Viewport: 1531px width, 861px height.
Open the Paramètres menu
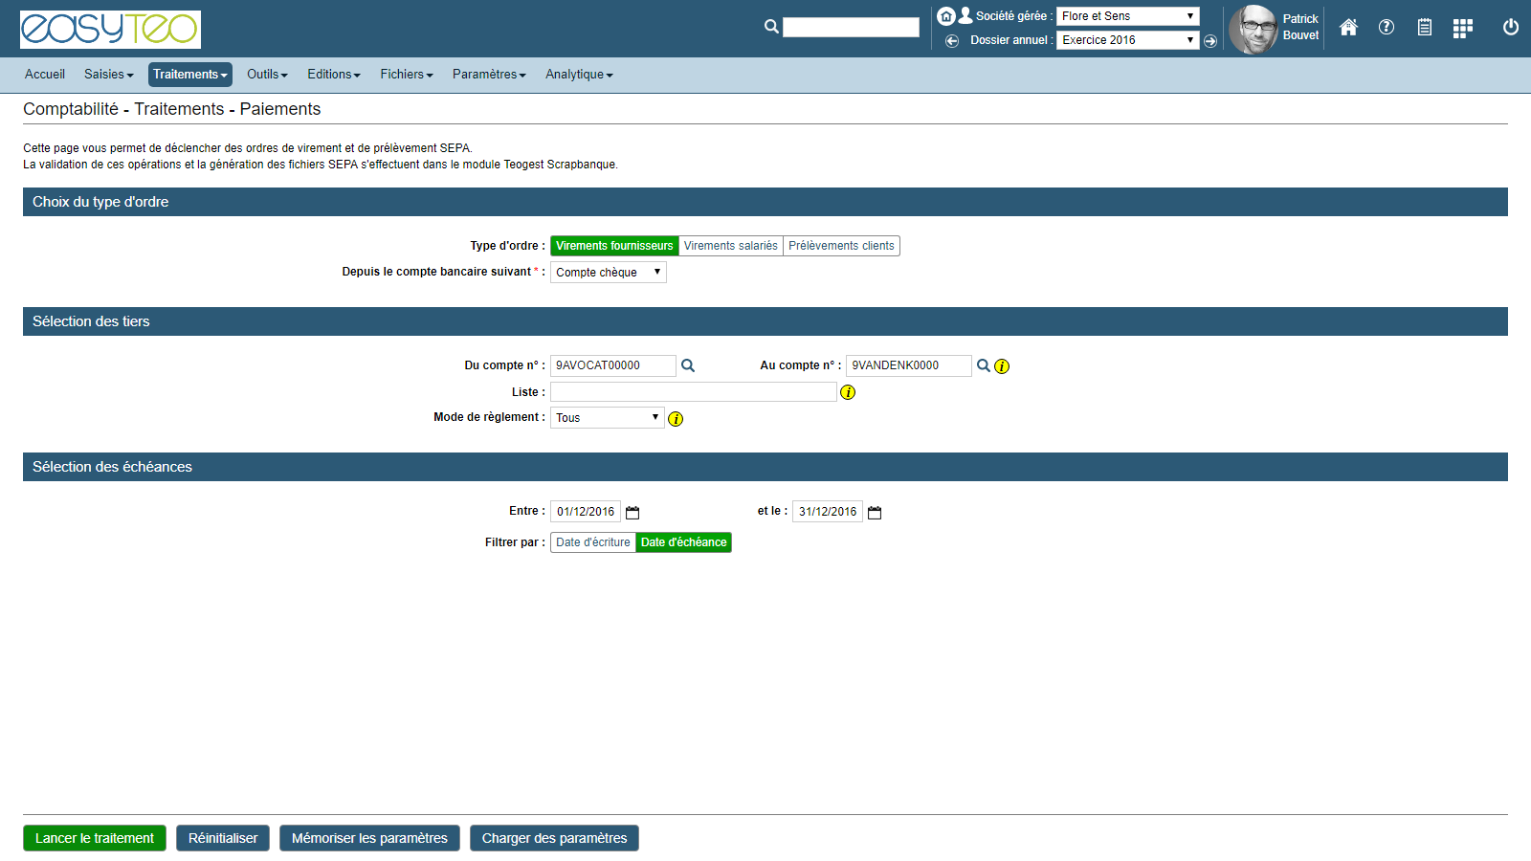[x=488, y=75]
